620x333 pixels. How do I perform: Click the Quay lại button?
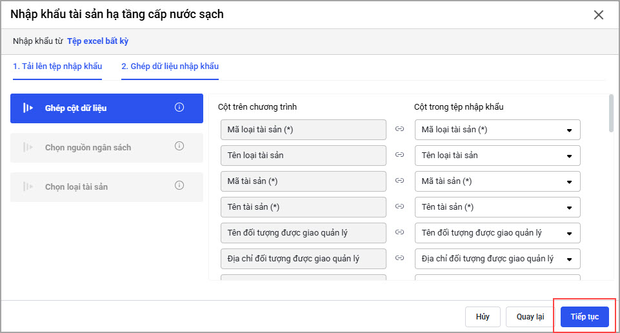(530, 317)
